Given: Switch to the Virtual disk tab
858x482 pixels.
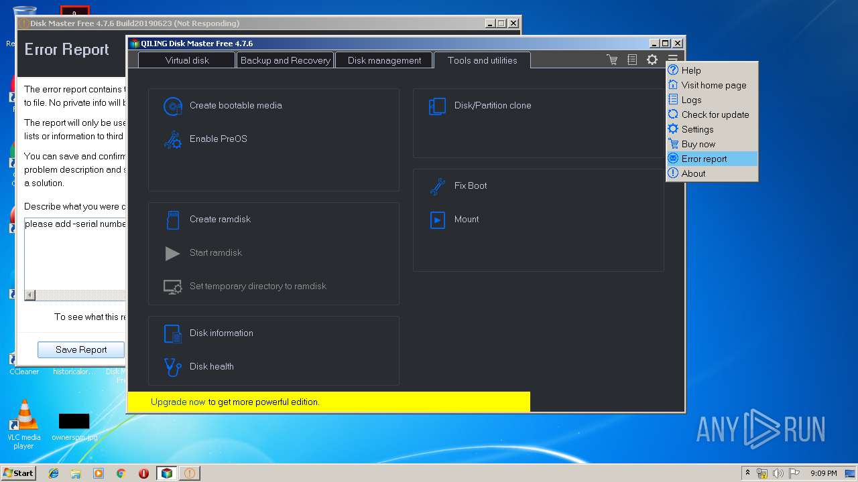Looking at the screenshot, I should [187, 60].
